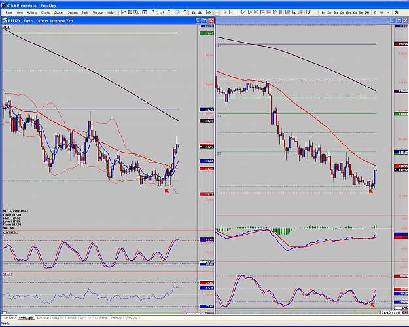Select the pointer arrow tool
This screenshot has height=327, width=409.
pos(225,12)
